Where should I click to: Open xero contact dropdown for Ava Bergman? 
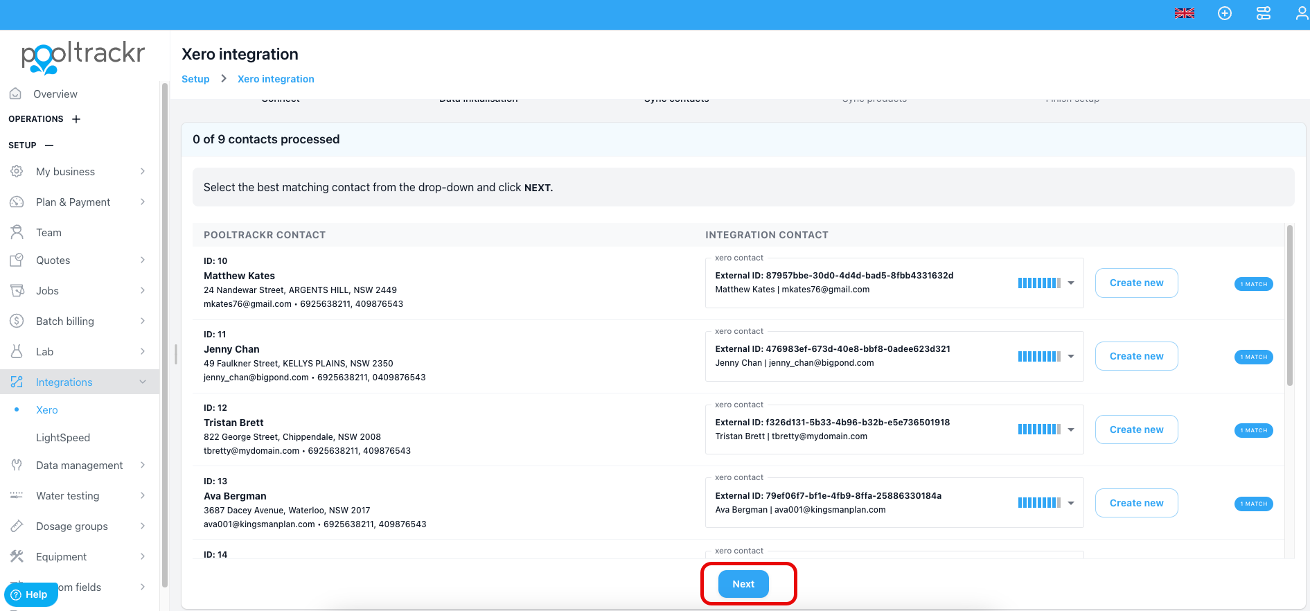pos(1071,503)
